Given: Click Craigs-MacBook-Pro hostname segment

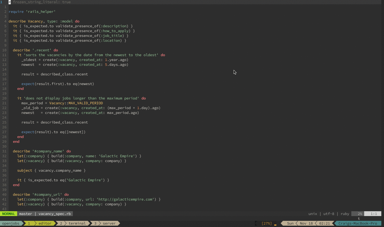Looking at the screenshot, I should (358, 224).
